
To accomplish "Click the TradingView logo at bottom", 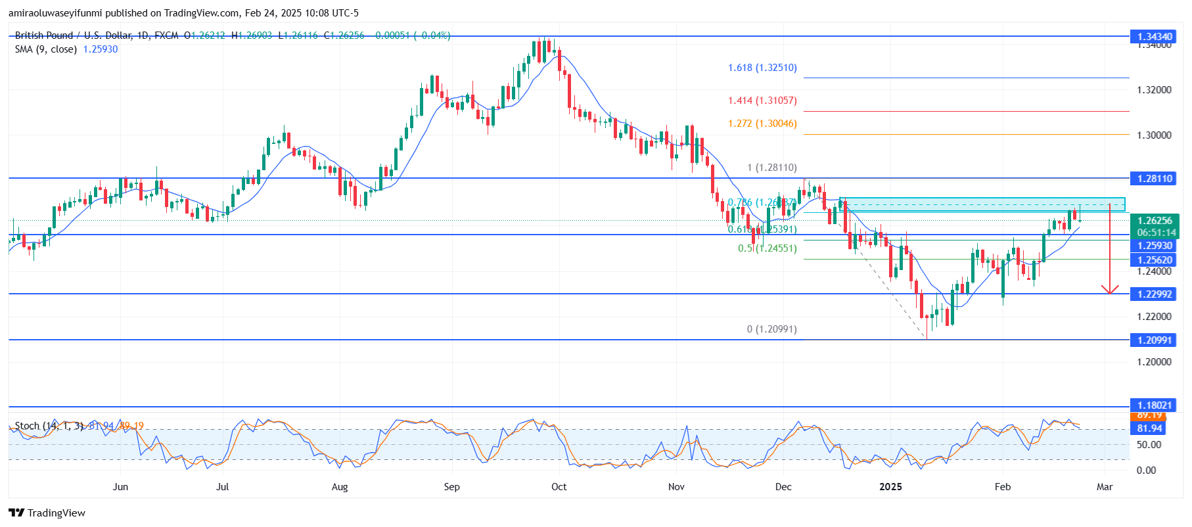I will coord(47,513).
